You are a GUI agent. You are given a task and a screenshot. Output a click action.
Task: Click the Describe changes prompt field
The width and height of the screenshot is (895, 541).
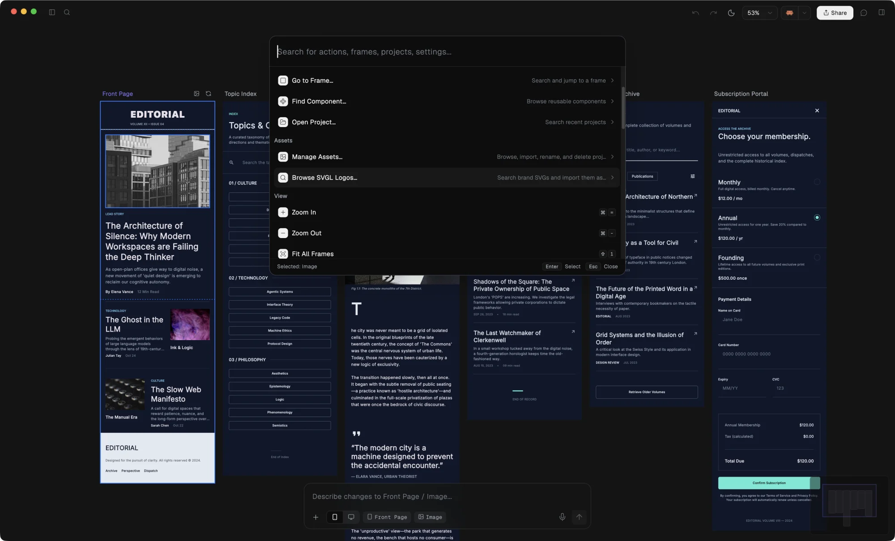pos(447,497)
